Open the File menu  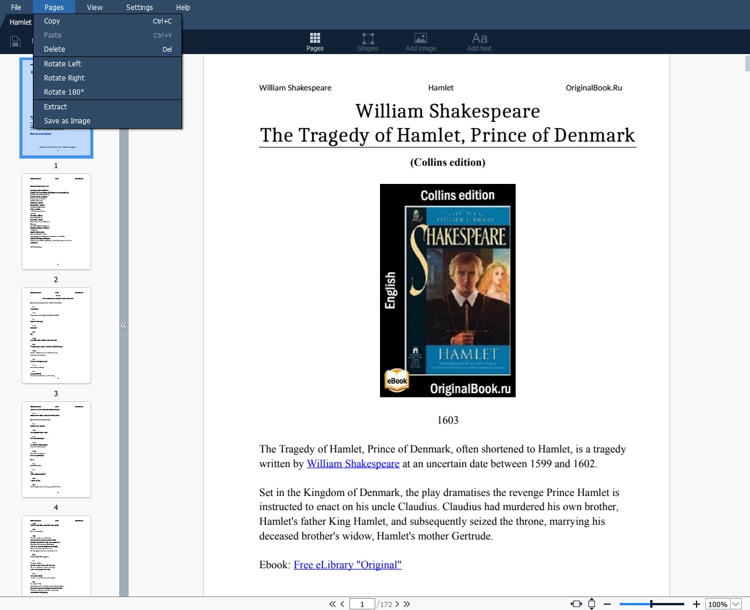16,7
